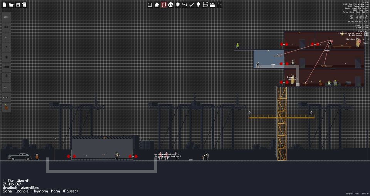
Task: Click the Song Heynong Mang status line
Action: (x=40, y=191)
